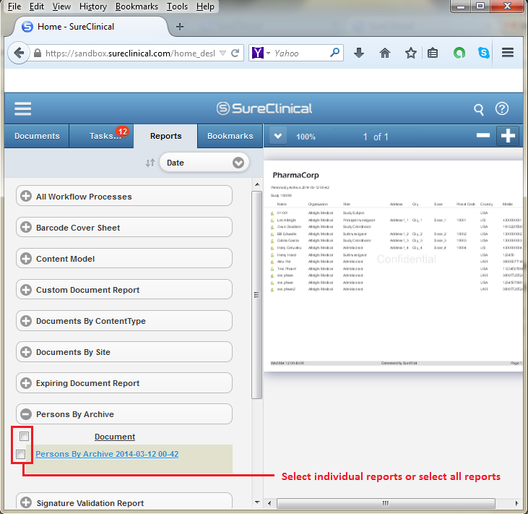Screen dimensions: 528x514
Task: Click the page number field showing 1
Action: click(365, 137)
